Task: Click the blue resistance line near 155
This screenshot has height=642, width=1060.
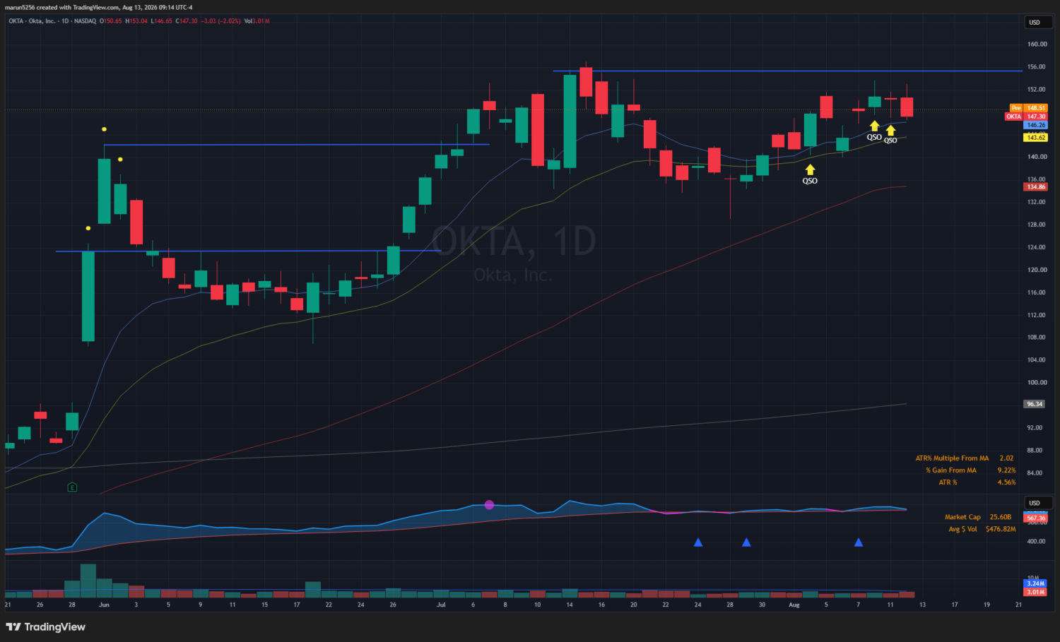Action: 787,71
